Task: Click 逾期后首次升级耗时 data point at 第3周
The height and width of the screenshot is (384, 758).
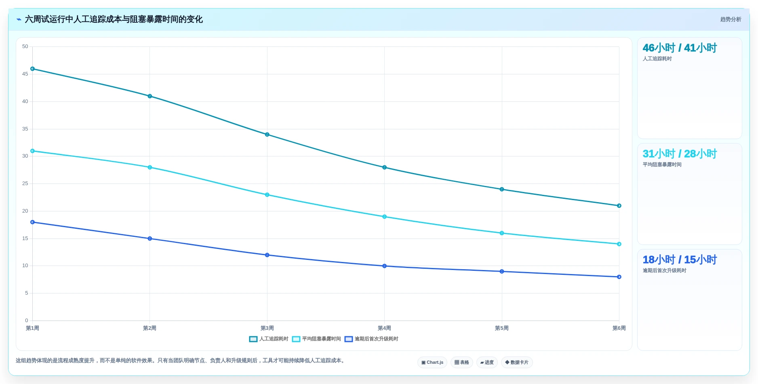Action: (267, 255)
